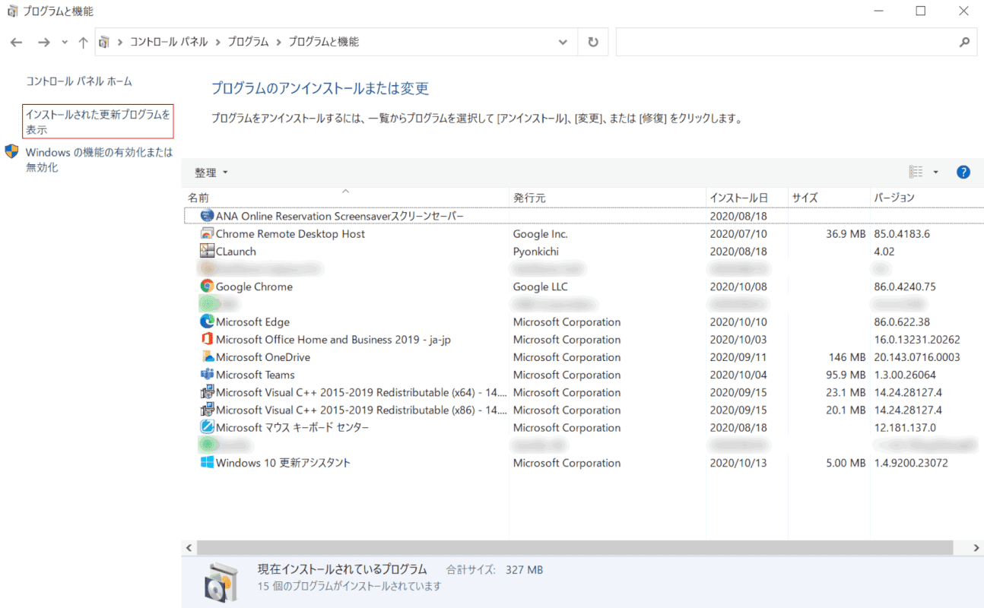Go up one level with up arrow
This screenshot has height=608, width=984.
pos(83,43)
